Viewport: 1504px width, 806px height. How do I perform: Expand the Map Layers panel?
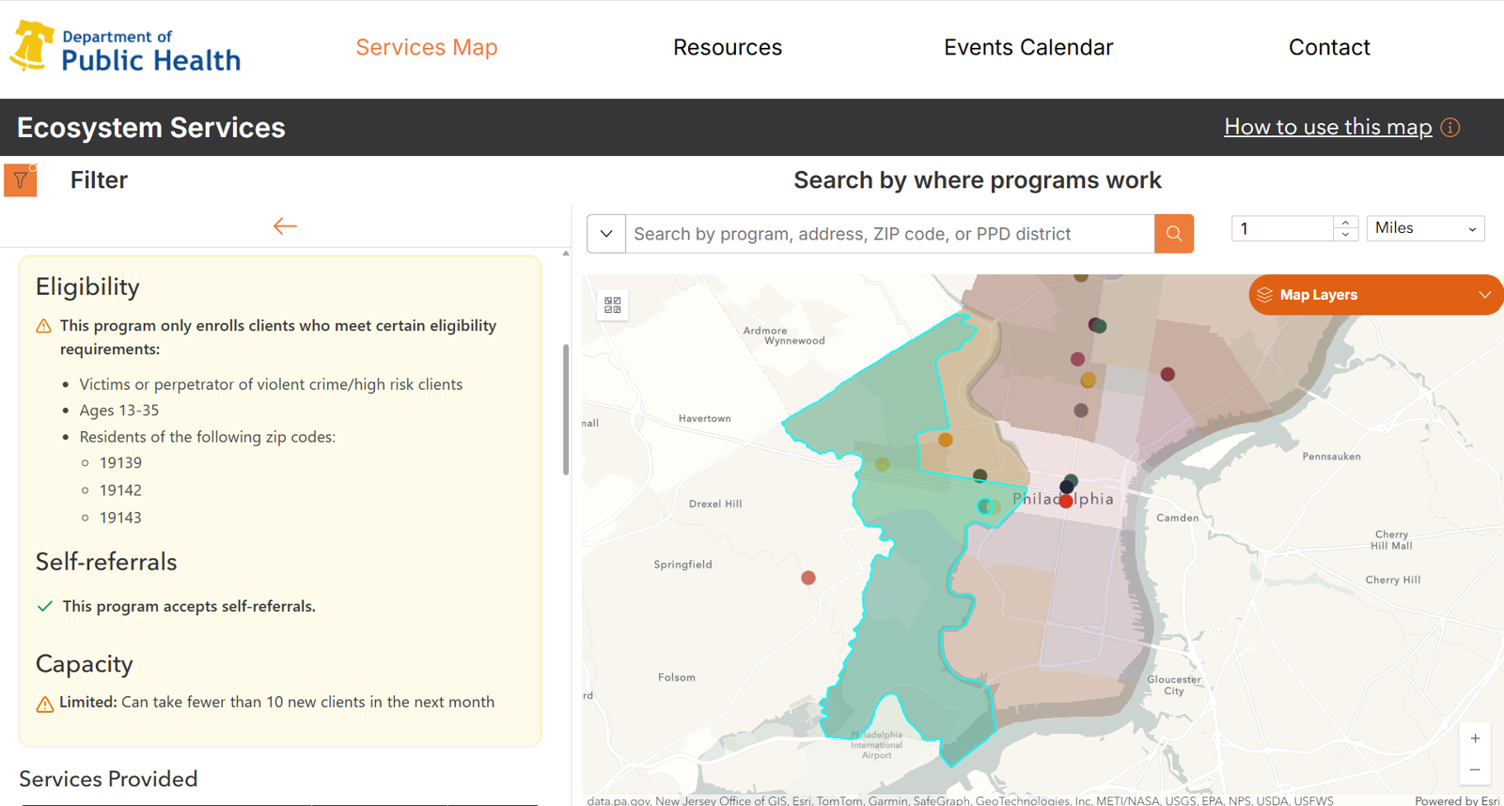1374,295
